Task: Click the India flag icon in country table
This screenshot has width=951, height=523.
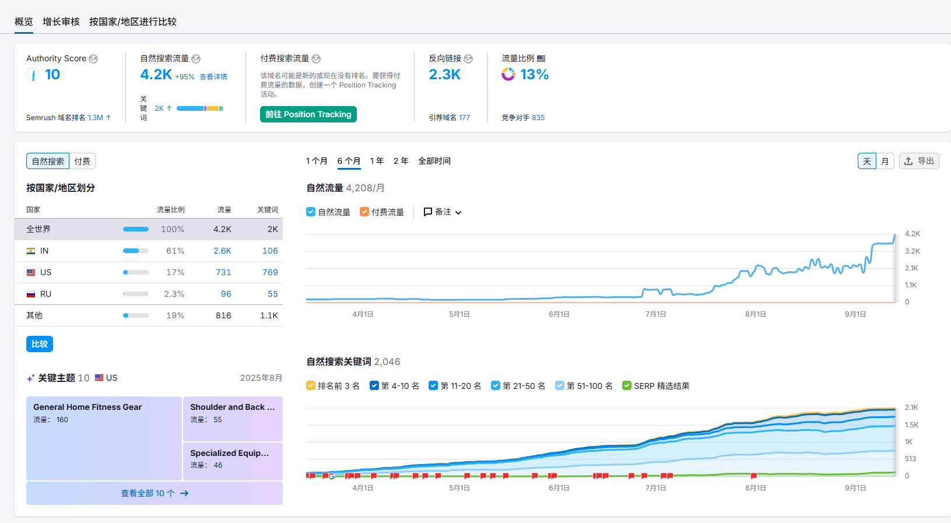Action: 31,251
